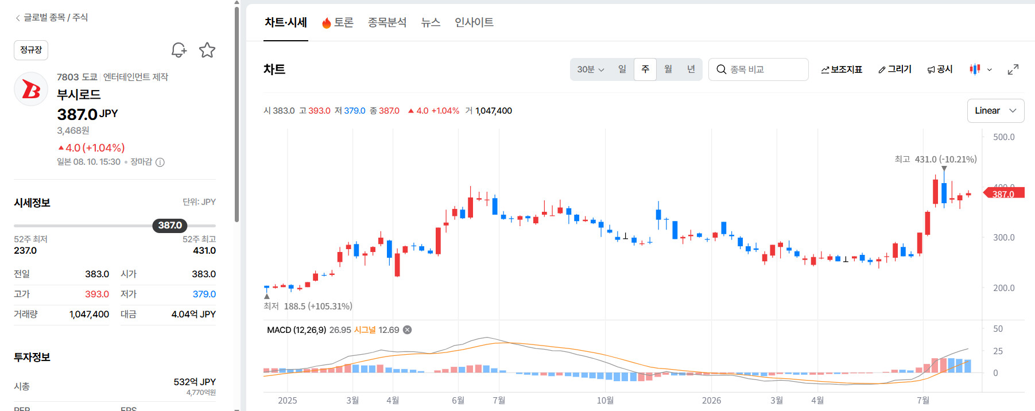
Task: Open 보조지표 indicators button
Action: coord(842,69)
